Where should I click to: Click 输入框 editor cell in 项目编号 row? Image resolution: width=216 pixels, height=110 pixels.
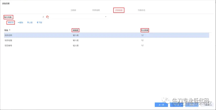76,46
